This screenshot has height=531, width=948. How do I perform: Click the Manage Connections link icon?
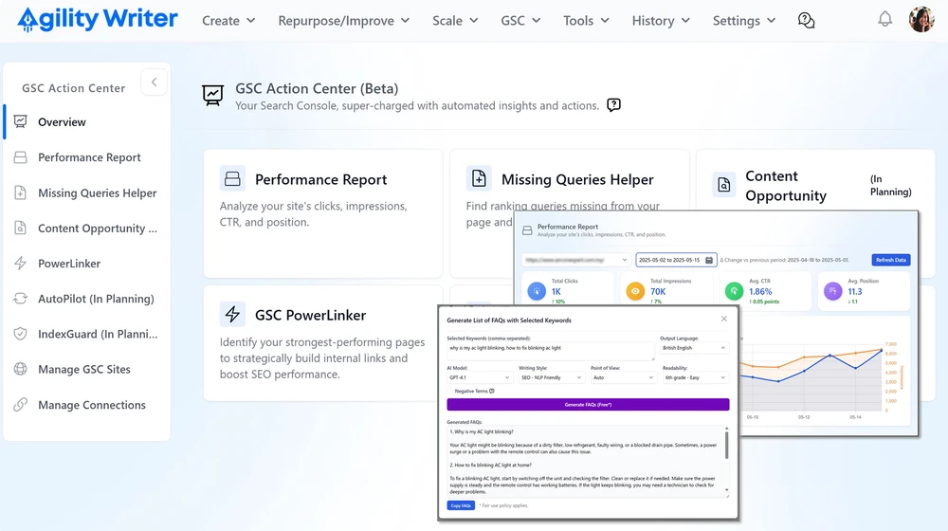pos(20,405)
